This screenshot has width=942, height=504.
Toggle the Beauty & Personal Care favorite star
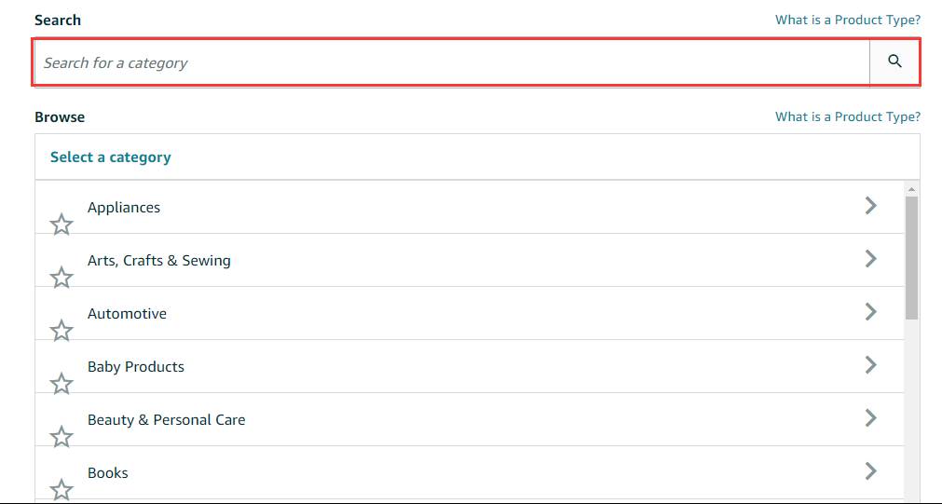coord(61,437)
